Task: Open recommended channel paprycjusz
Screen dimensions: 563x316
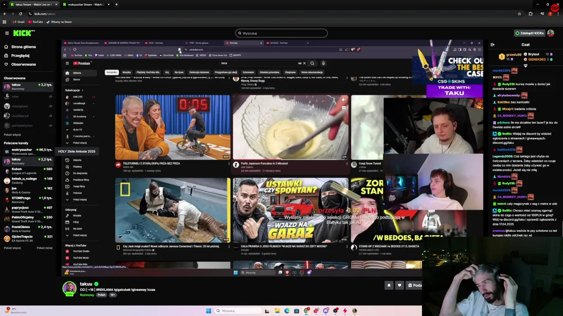Action: [28, 209]
